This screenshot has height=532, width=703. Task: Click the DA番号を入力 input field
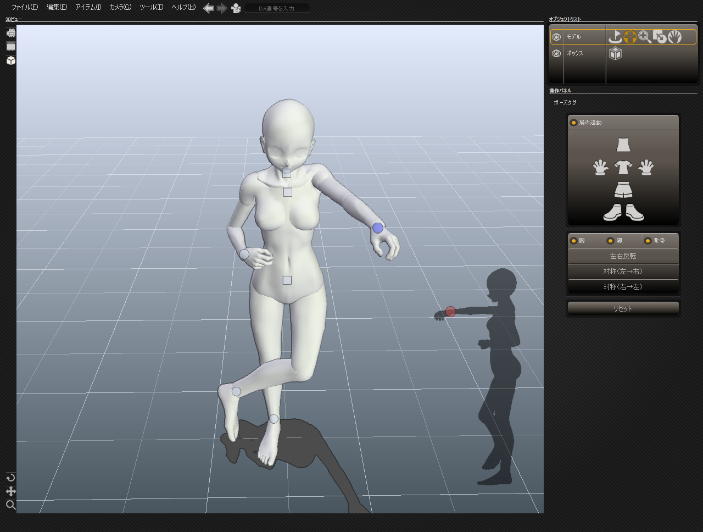pyautogui.click(x=277, y=8)
